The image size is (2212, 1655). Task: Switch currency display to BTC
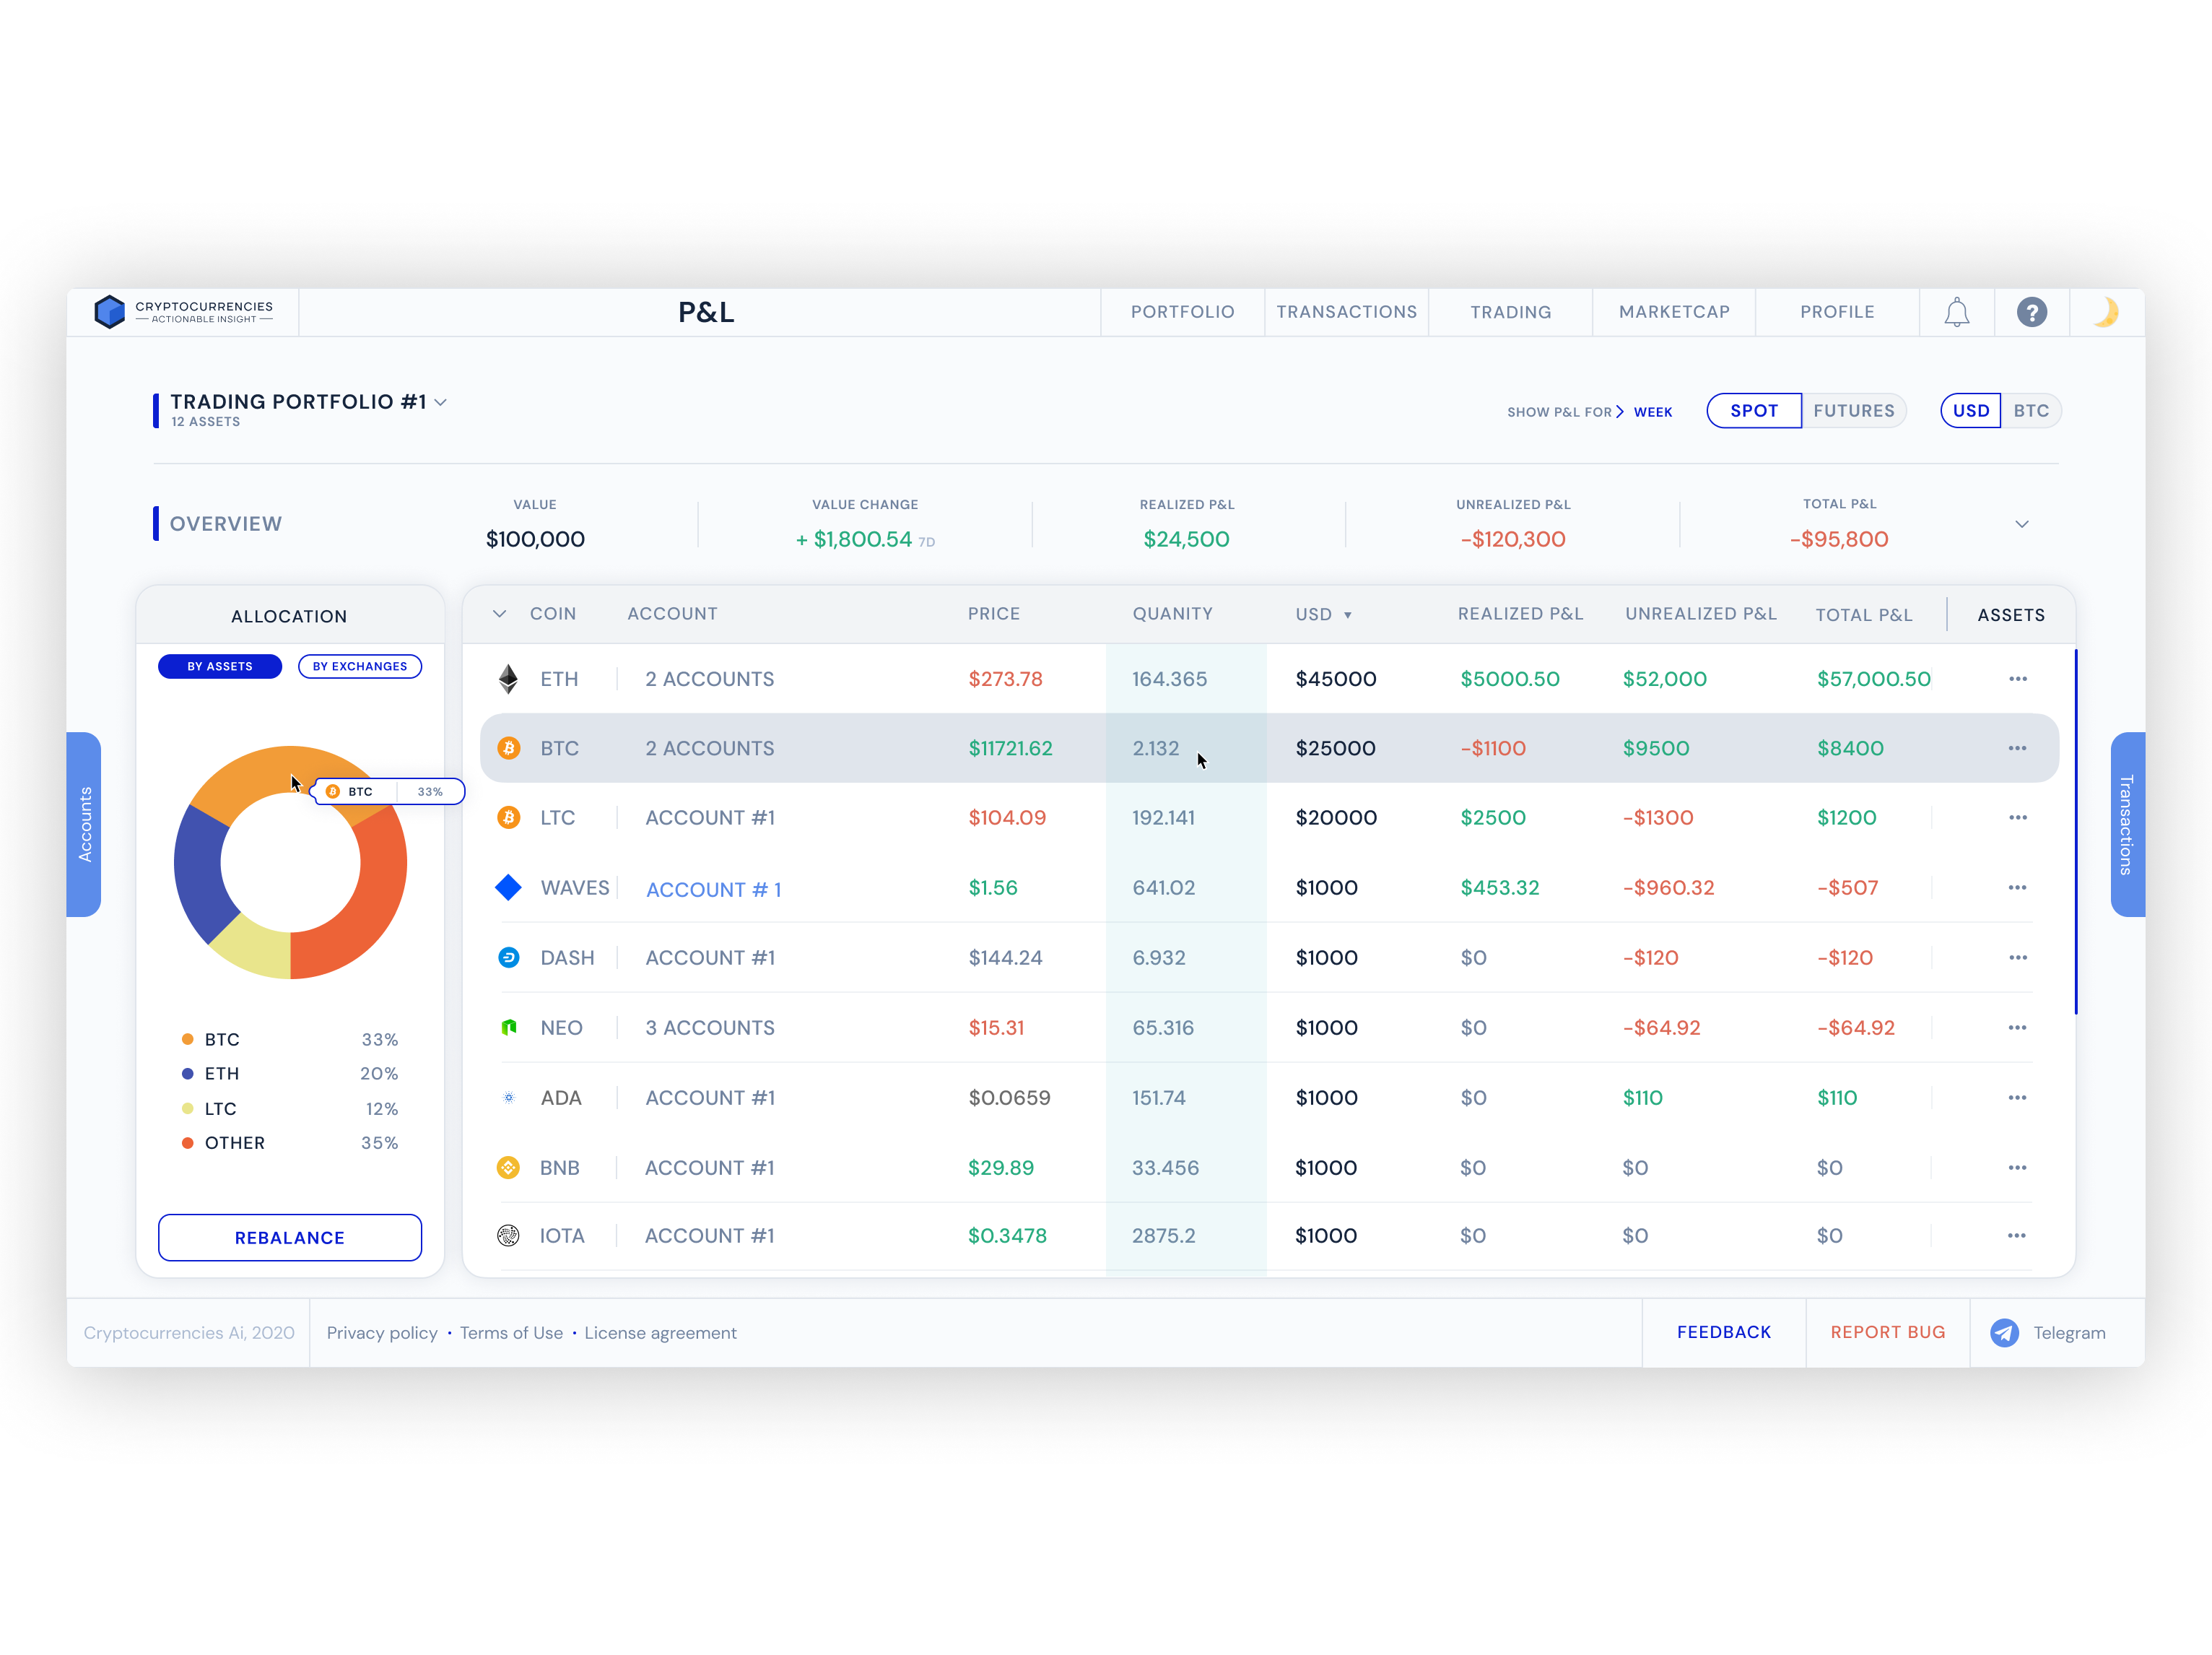coord(2030,411)
